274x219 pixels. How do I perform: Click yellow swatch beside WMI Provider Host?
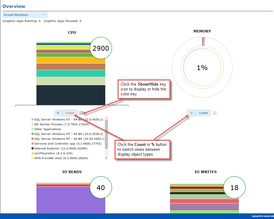pyautogui.click(x=33, y=158)
